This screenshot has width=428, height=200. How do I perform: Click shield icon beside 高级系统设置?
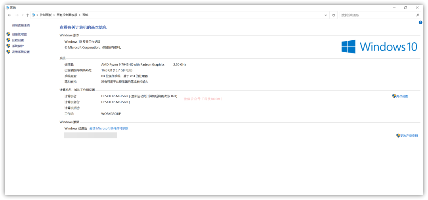(x=8, y=52)
